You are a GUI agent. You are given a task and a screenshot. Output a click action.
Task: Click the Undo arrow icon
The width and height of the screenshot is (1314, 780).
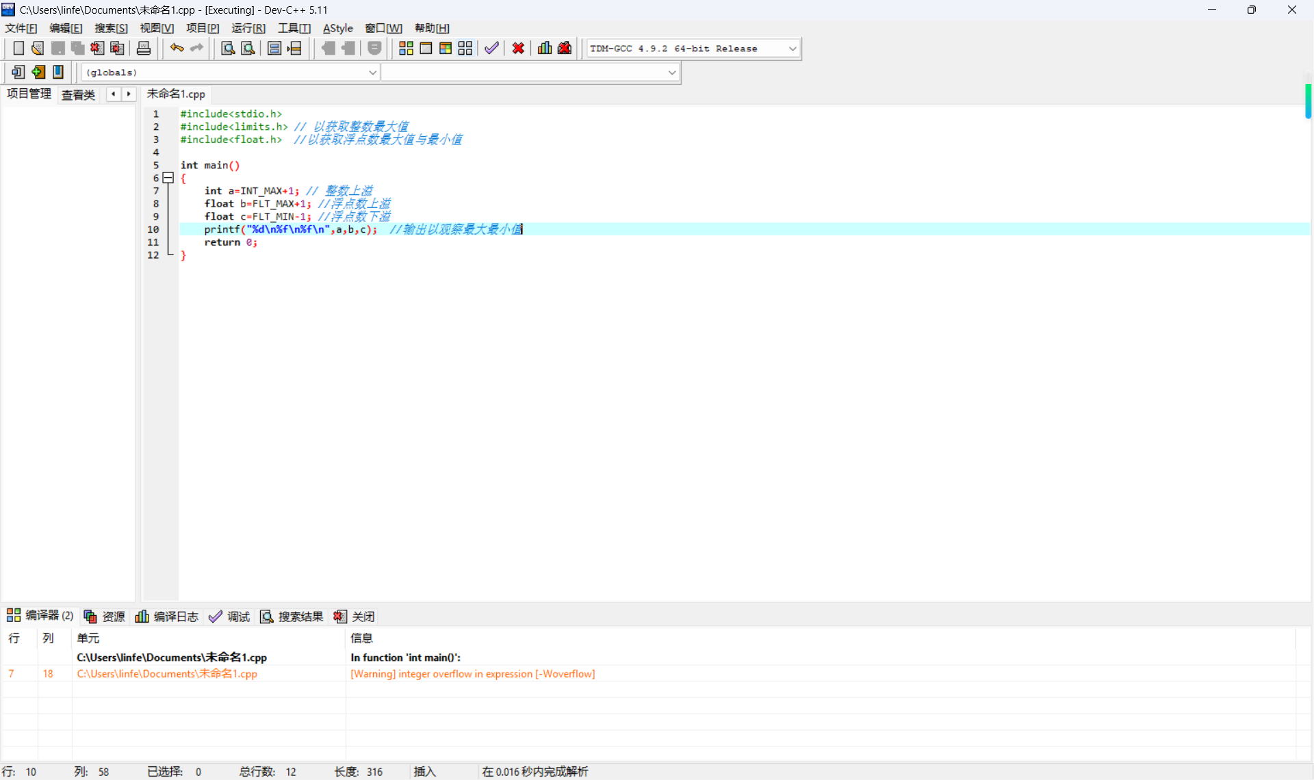click(177, 49)
